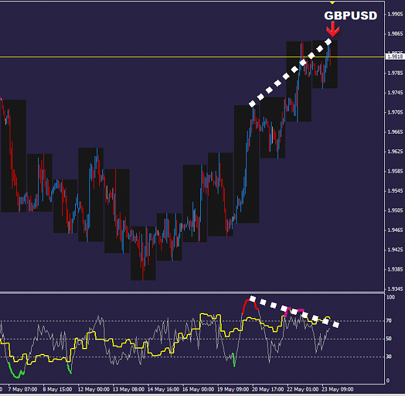
Task: Click the yellow chart shift triangle marker
Action: tap(332, 3)
